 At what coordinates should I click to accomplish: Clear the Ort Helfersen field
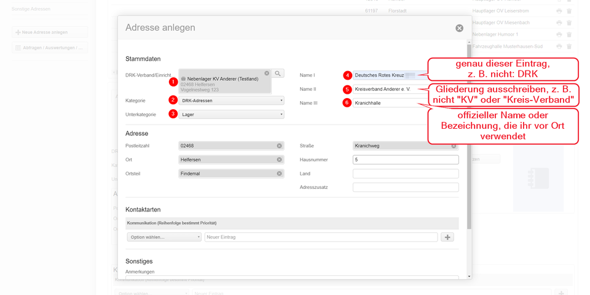coord(279,159)
